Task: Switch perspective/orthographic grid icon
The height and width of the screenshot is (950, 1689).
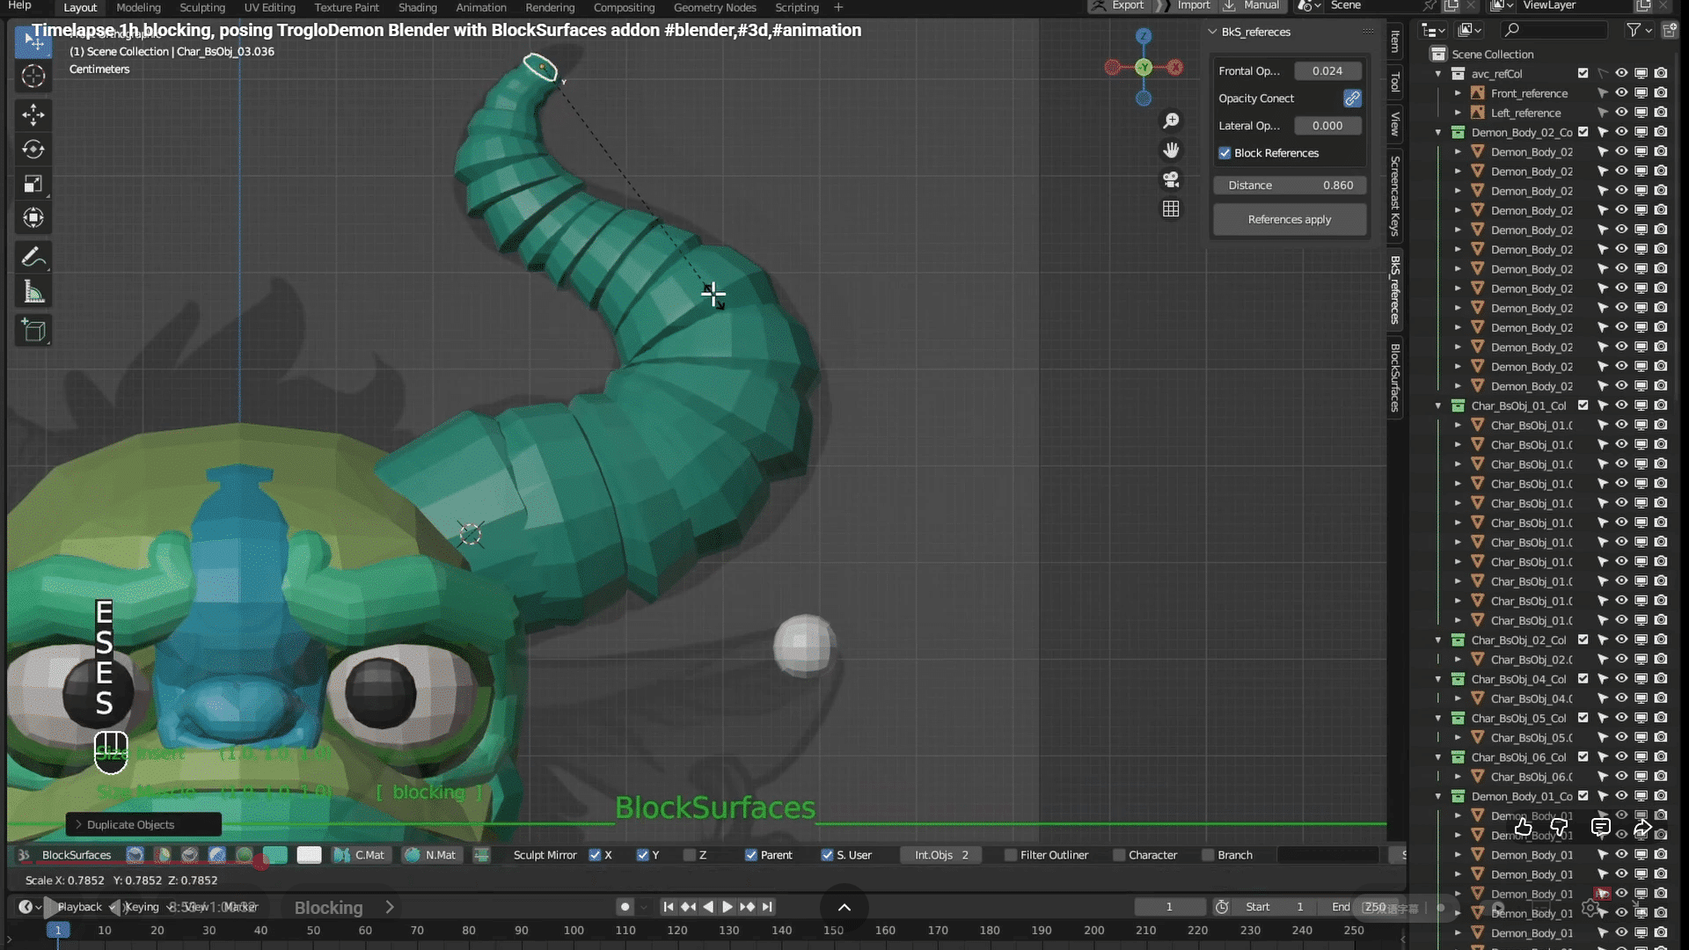Action: point(1171,209)
